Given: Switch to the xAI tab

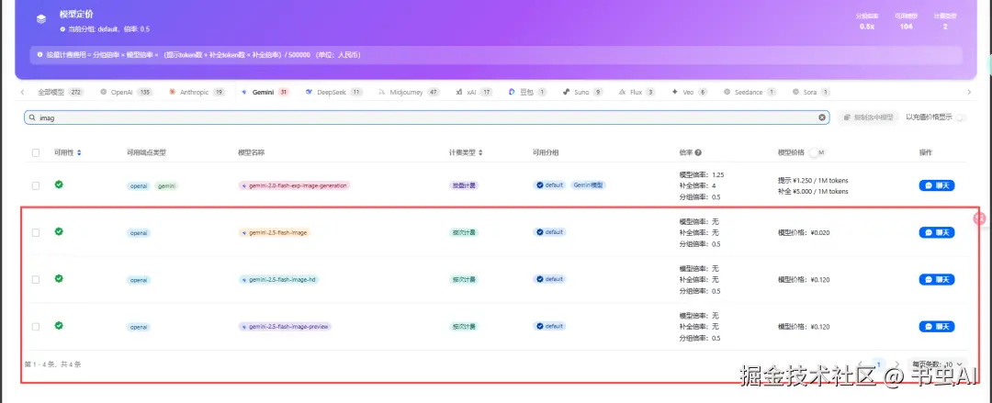Looking at the screenshot, I should [x=475, y=92].
